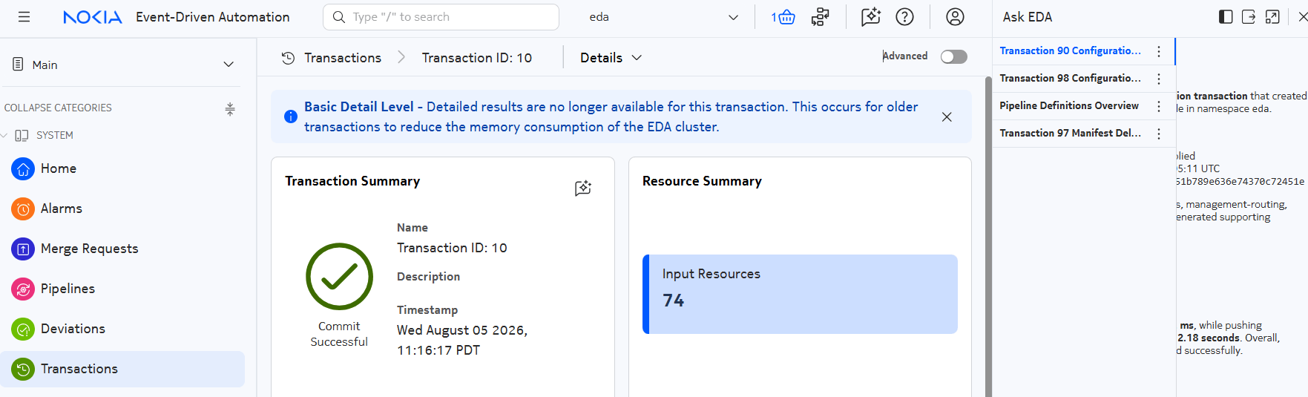The height and width of the screenshot is (397, 1308).
Task: Collapse all categories in the sidebar
Action: click(x=230, y=109)
